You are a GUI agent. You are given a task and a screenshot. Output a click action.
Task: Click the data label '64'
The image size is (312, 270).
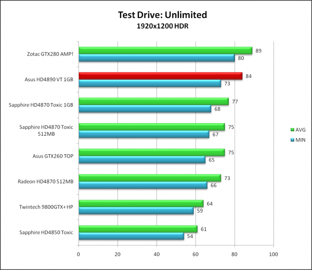pos(210,204)
